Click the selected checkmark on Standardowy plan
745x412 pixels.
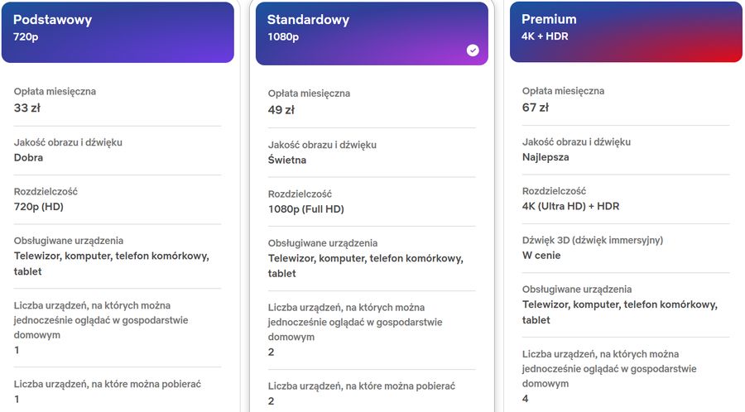[473, 50]
